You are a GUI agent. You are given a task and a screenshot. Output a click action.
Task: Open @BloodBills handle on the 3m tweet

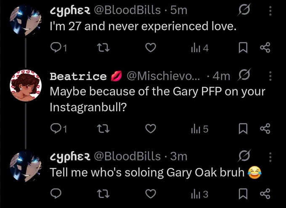pos(127,157)
